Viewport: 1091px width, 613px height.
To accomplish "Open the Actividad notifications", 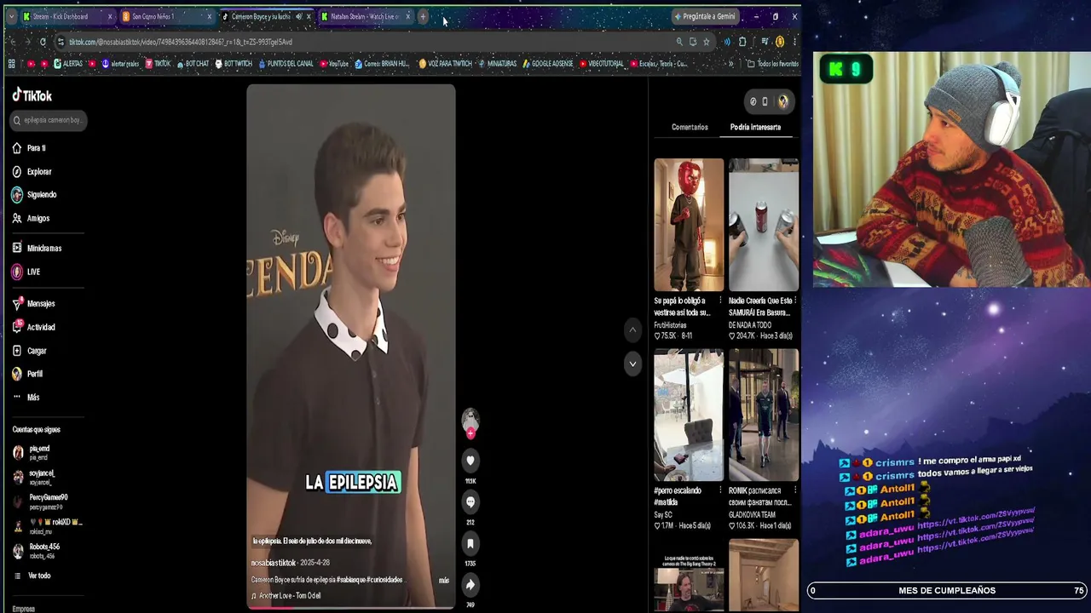I will pos(34,327).
